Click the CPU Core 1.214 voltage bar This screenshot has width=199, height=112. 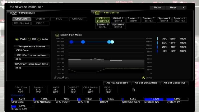[x=22, y=99]
